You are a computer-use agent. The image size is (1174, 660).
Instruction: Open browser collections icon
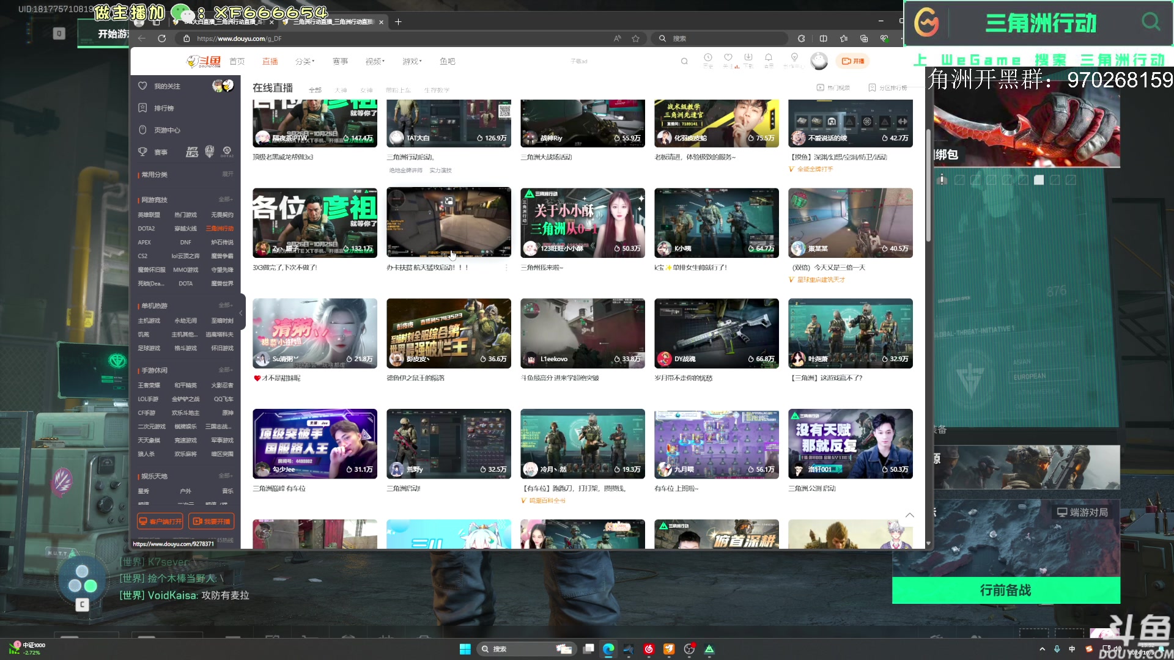click(864, 38)
